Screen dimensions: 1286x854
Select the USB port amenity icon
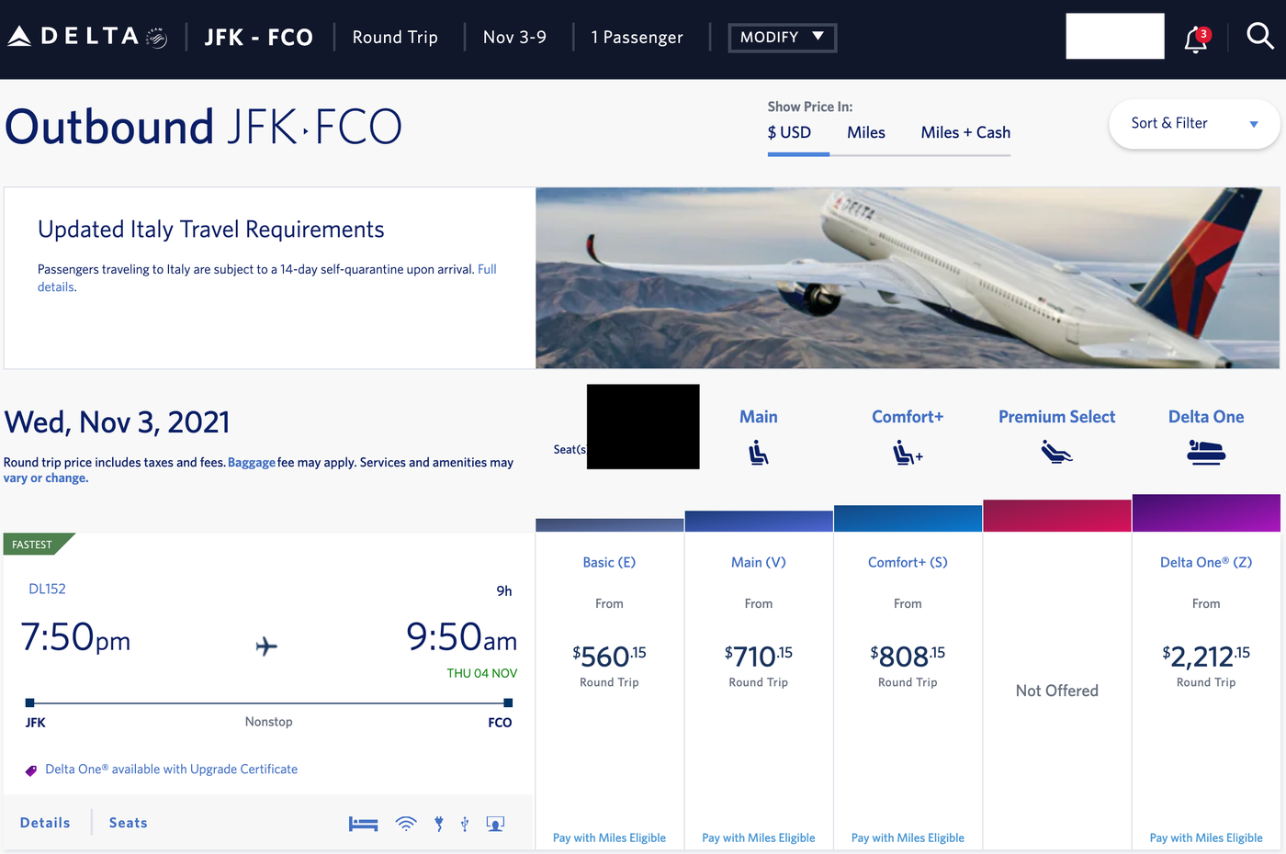click(x=465, y=823)
